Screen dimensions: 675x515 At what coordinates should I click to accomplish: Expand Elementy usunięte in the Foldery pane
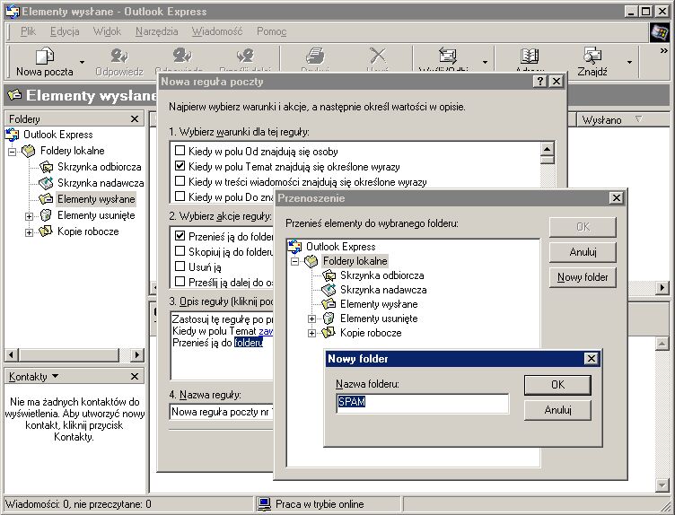(29, 216)
